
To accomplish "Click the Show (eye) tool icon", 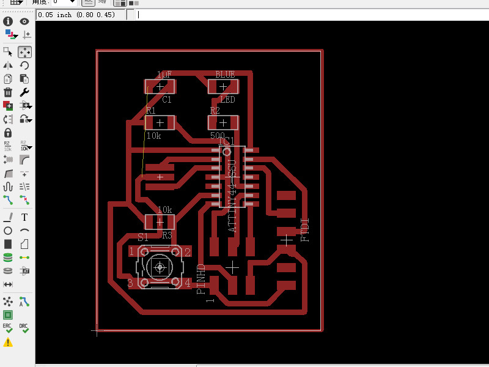I will pyautogui.click(x=24, y=21).
